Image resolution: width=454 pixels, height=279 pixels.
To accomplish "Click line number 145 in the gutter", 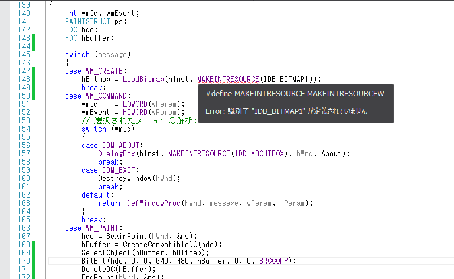I will [x=24, y=54].
